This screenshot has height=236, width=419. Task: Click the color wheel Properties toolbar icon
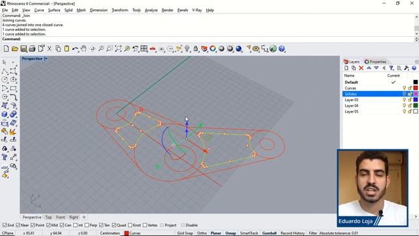tap(213, 49)
